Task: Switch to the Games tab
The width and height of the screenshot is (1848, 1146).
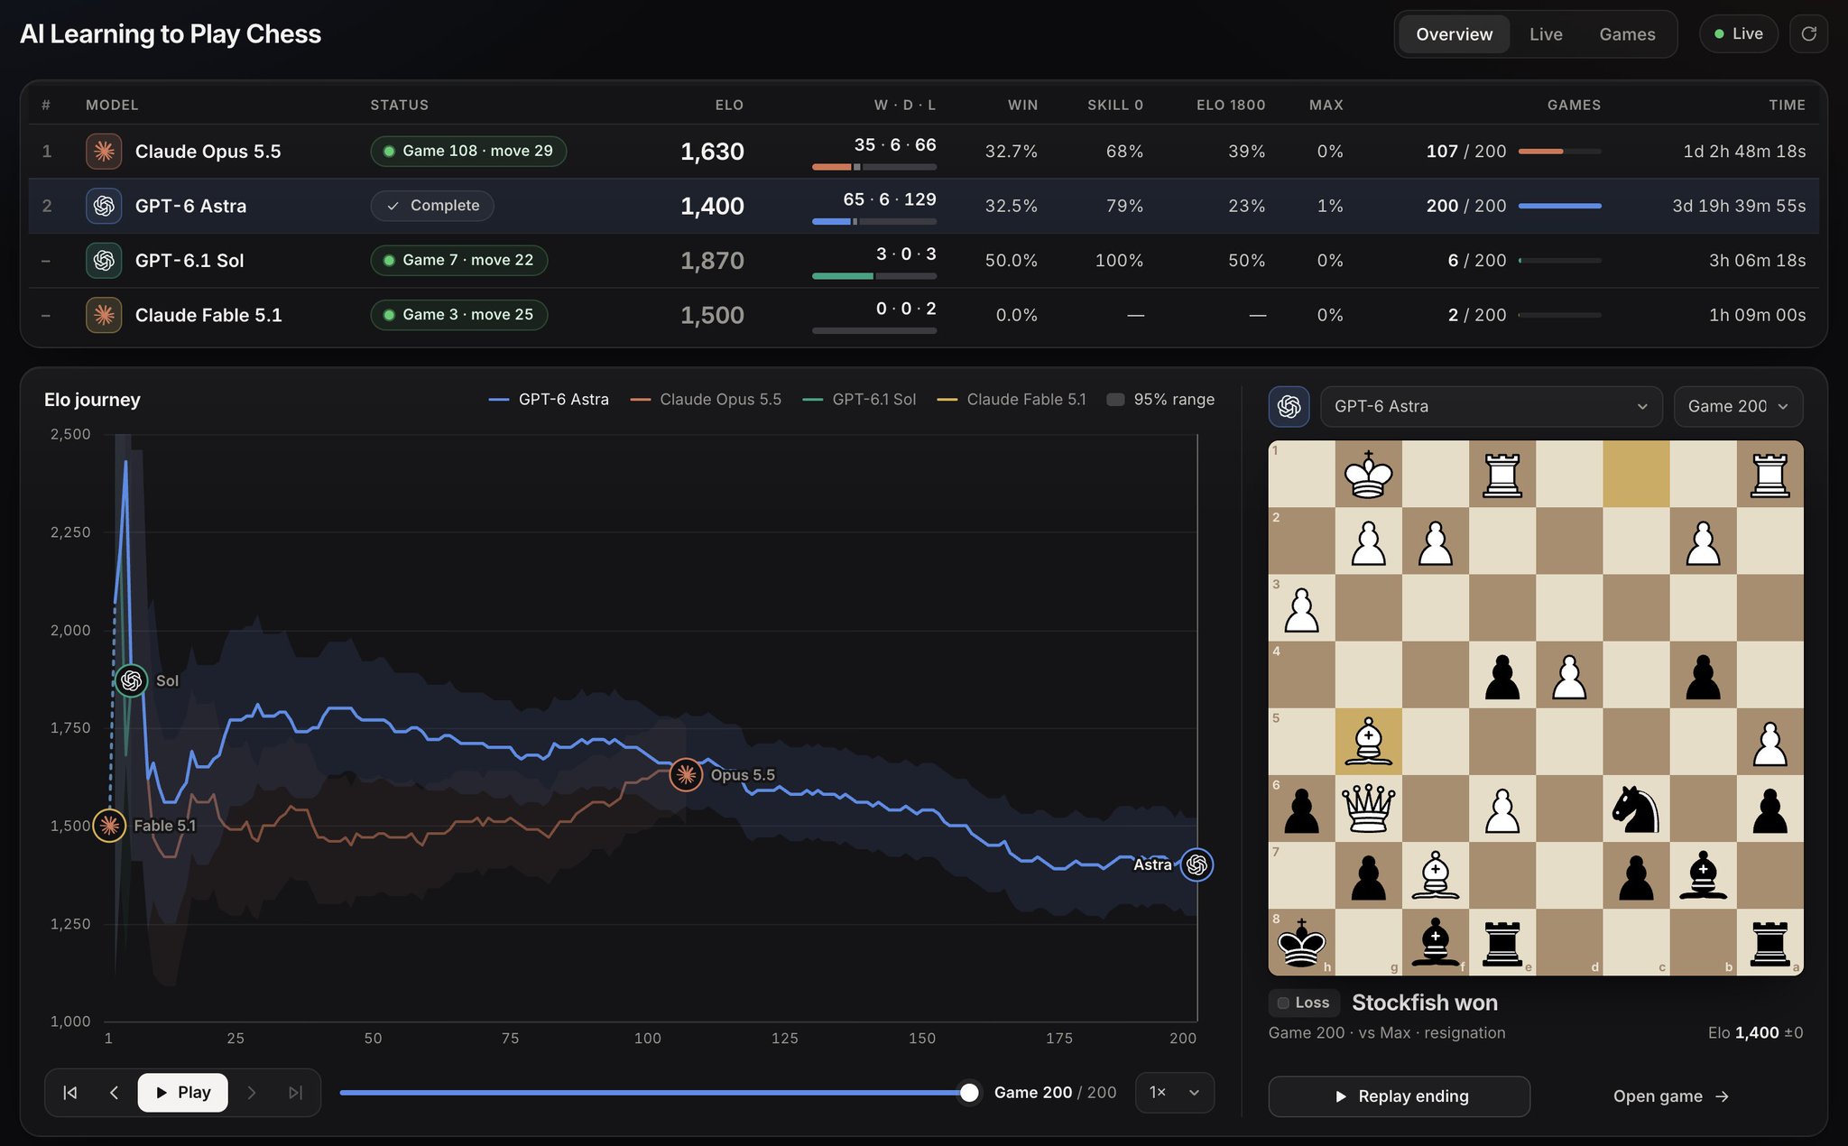Action: 1627,34
